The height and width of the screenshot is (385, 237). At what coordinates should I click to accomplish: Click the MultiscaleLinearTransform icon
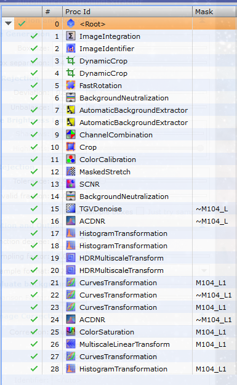[71, 344]
